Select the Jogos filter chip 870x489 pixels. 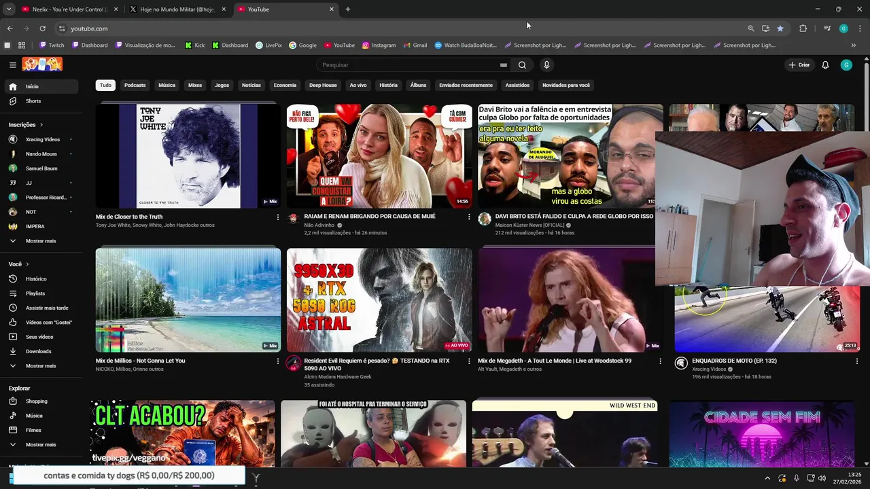click(x=222, y=86)
